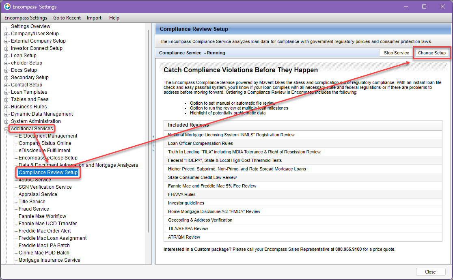The width and height of the screenshot is (453, 280).
Task: Select the NMLS Registration Review row
Action: point(303,135)
